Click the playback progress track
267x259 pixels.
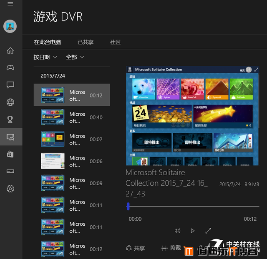click(193, 206)
